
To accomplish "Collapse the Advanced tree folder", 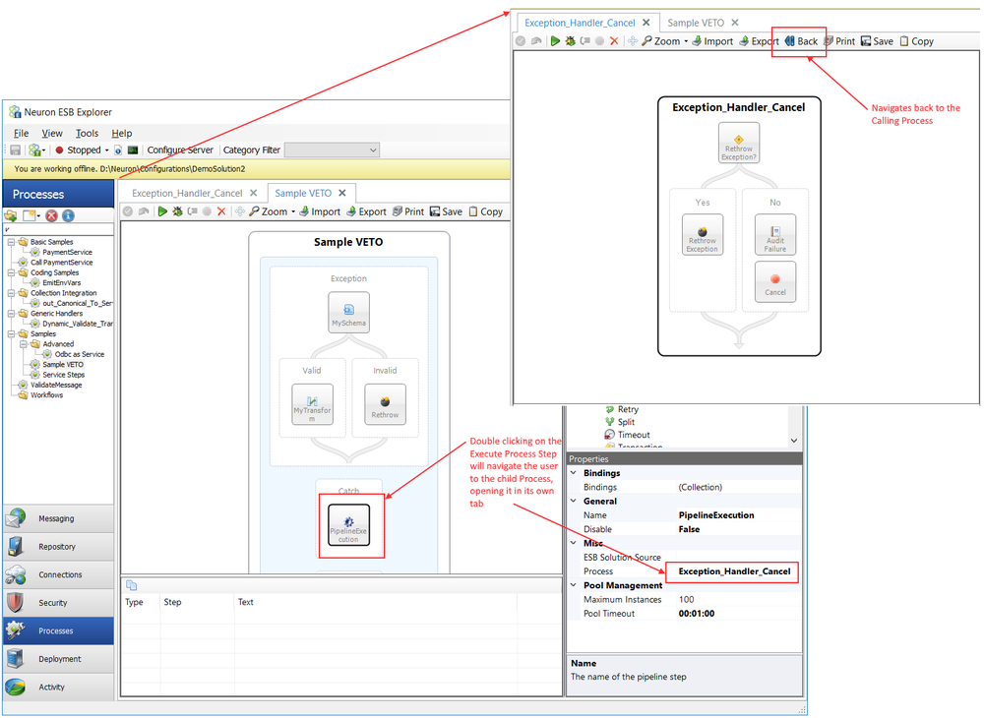I will click(x=24, y=344).
